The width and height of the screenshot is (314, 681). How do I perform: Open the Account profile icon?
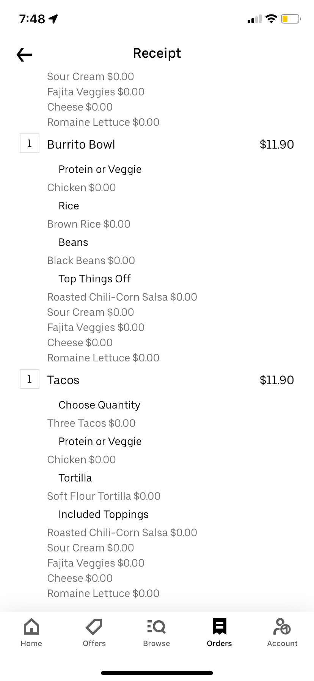click(282, 627)
